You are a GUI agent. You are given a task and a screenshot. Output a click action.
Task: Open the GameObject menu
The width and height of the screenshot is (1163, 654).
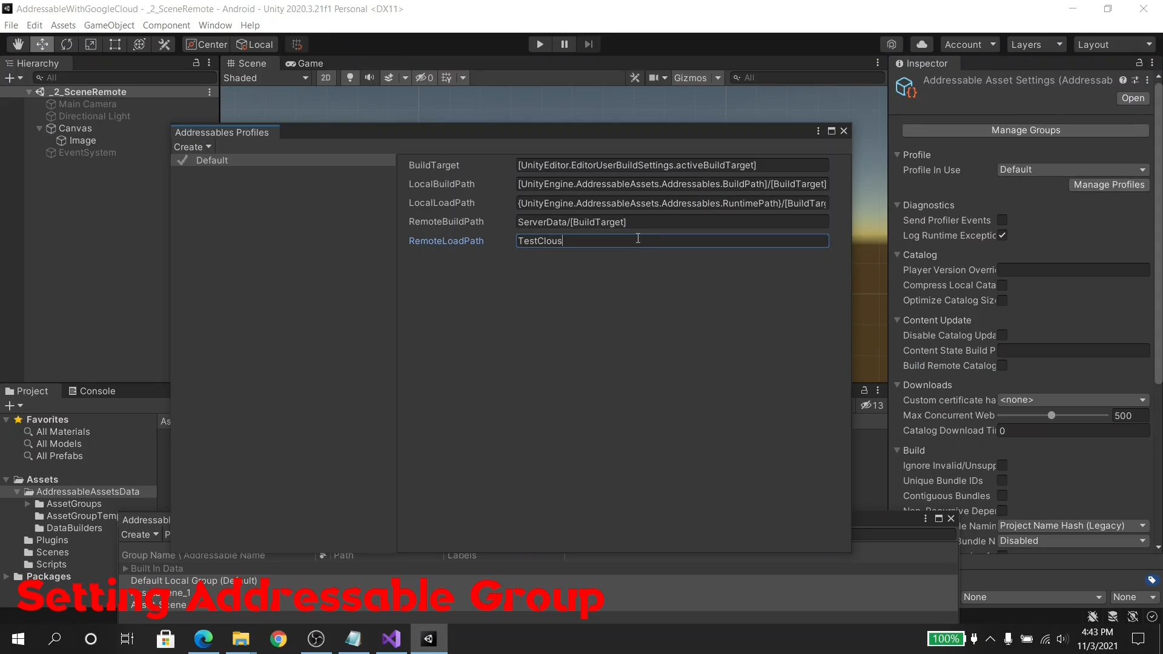(109, 25)
